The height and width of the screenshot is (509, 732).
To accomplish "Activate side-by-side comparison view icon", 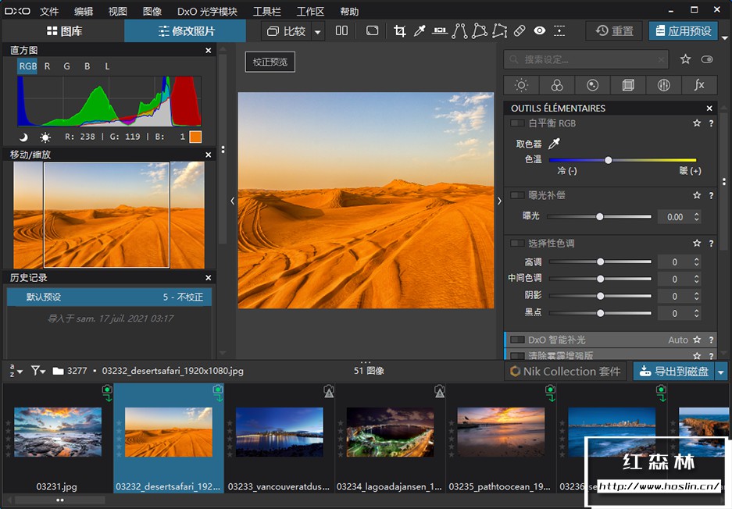I will 342,31.
